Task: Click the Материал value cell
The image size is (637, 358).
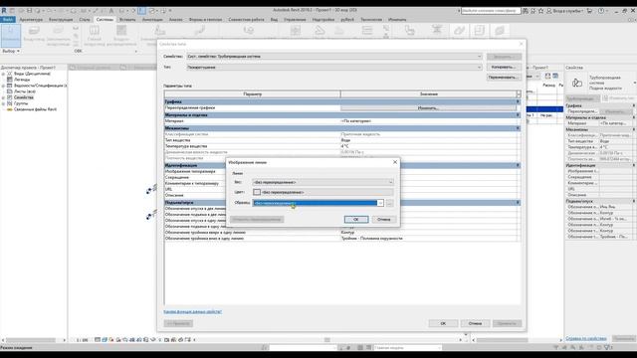Action: (428, 121)
